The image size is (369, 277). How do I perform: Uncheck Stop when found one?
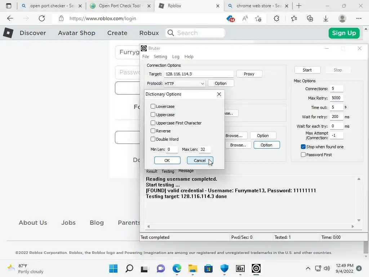point(303,147)
